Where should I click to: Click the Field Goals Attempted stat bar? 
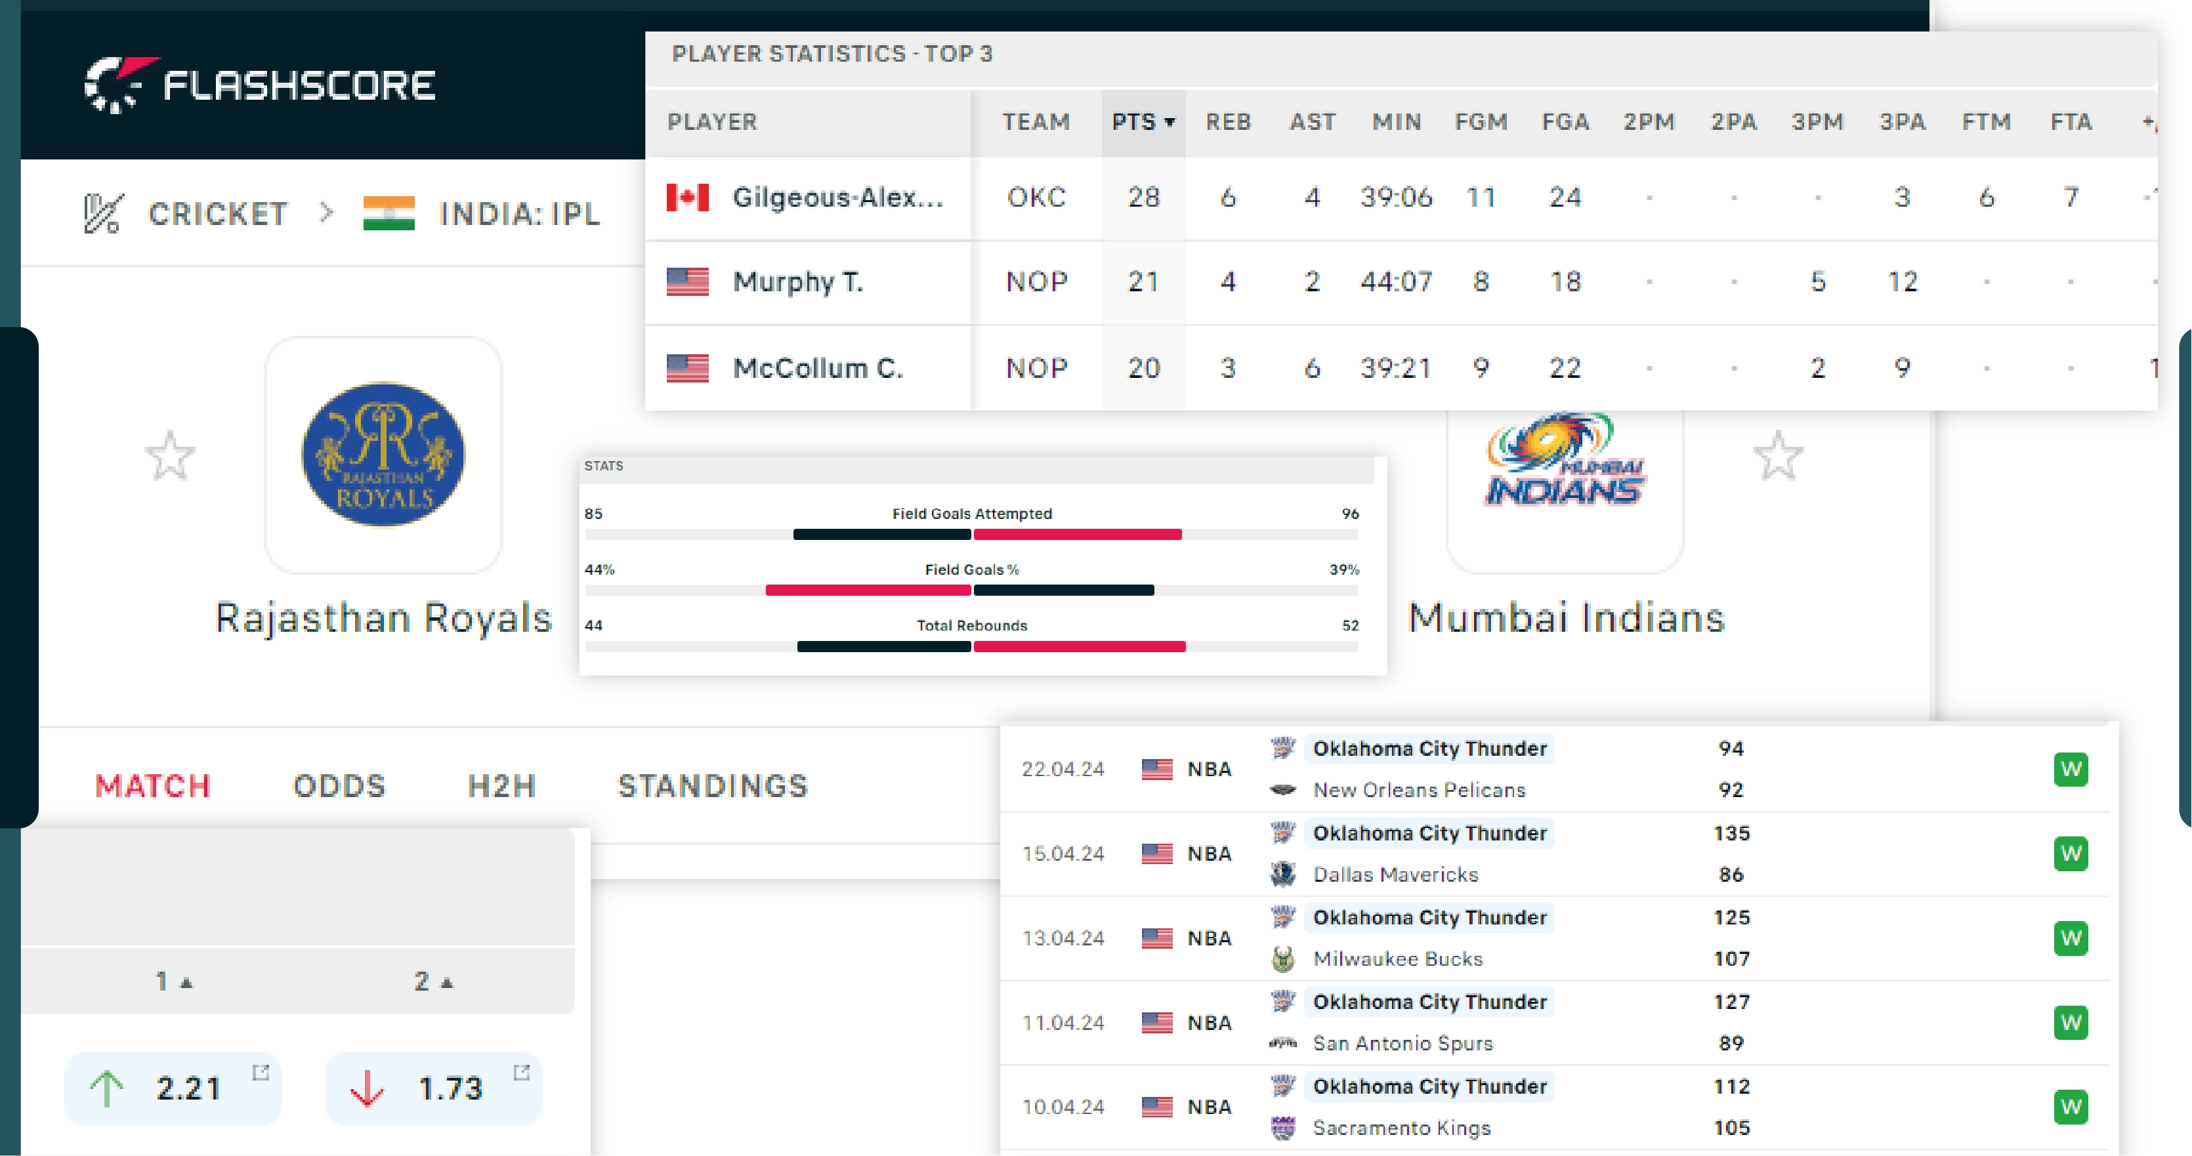click(x=972, y=534)
